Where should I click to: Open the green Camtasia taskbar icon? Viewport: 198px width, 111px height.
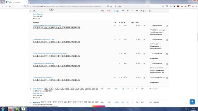17,109
